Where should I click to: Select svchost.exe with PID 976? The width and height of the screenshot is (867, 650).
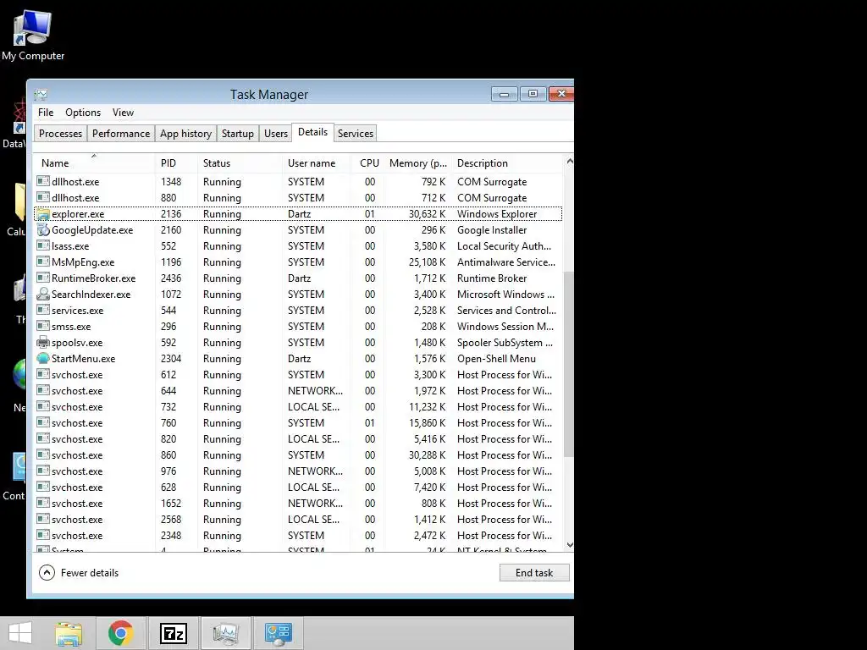point(299,471)
